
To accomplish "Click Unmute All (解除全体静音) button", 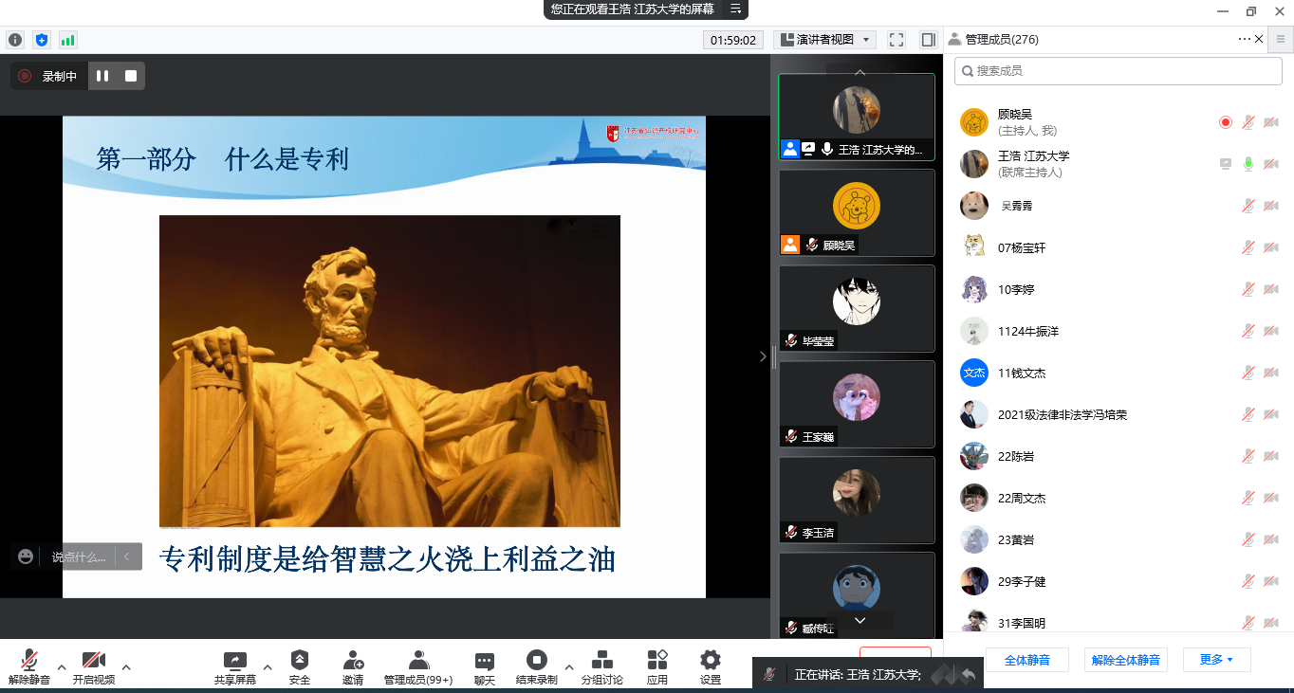I will [x=1125, y=660].
